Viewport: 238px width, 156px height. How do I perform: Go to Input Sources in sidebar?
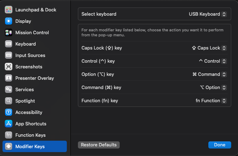[x=30, y=55]
